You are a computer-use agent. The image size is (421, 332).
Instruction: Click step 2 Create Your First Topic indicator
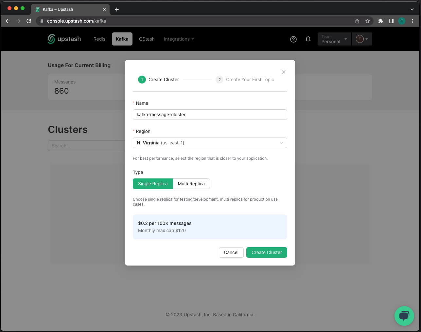[245, 80]
